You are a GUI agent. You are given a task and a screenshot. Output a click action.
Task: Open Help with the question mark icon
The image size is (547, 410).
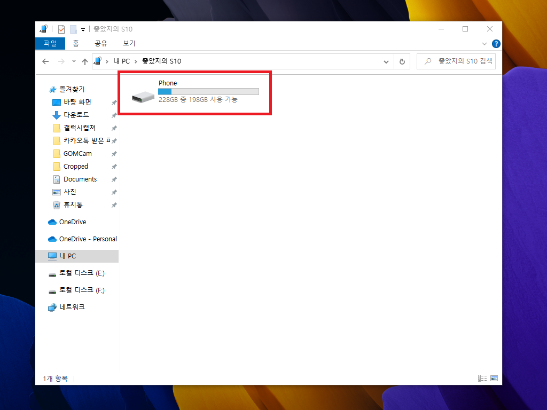pyautogui.click(x=496, y=44)
